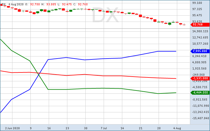The width and height of the screenshot is (210, 131).
Task: Click the 6,246.410 axis label
Action: coord(199,56)
